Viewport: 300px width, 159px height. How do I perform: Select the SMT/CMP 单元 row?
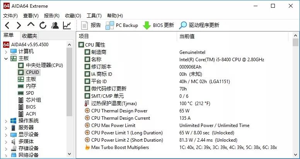click(185, 96)
